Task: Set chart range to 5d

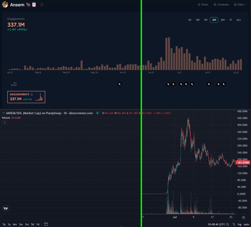Action: [32, 224]
